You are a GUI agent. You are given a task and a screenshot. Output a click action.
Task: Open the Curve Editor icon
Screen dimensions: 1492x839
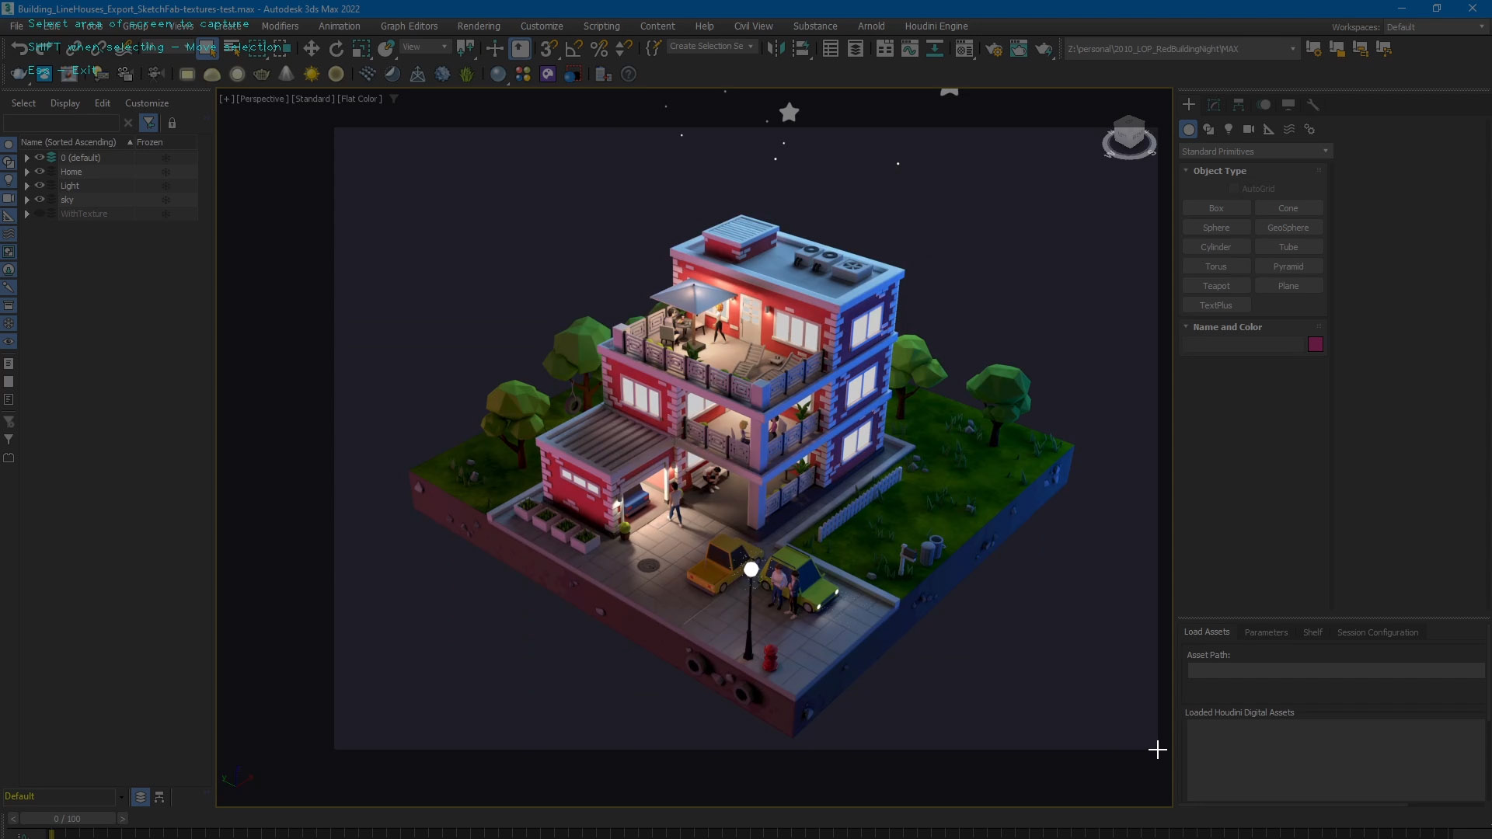910,48
